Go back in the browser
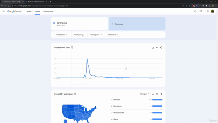Viewport: 218px width, 123px height. point(2,6)
